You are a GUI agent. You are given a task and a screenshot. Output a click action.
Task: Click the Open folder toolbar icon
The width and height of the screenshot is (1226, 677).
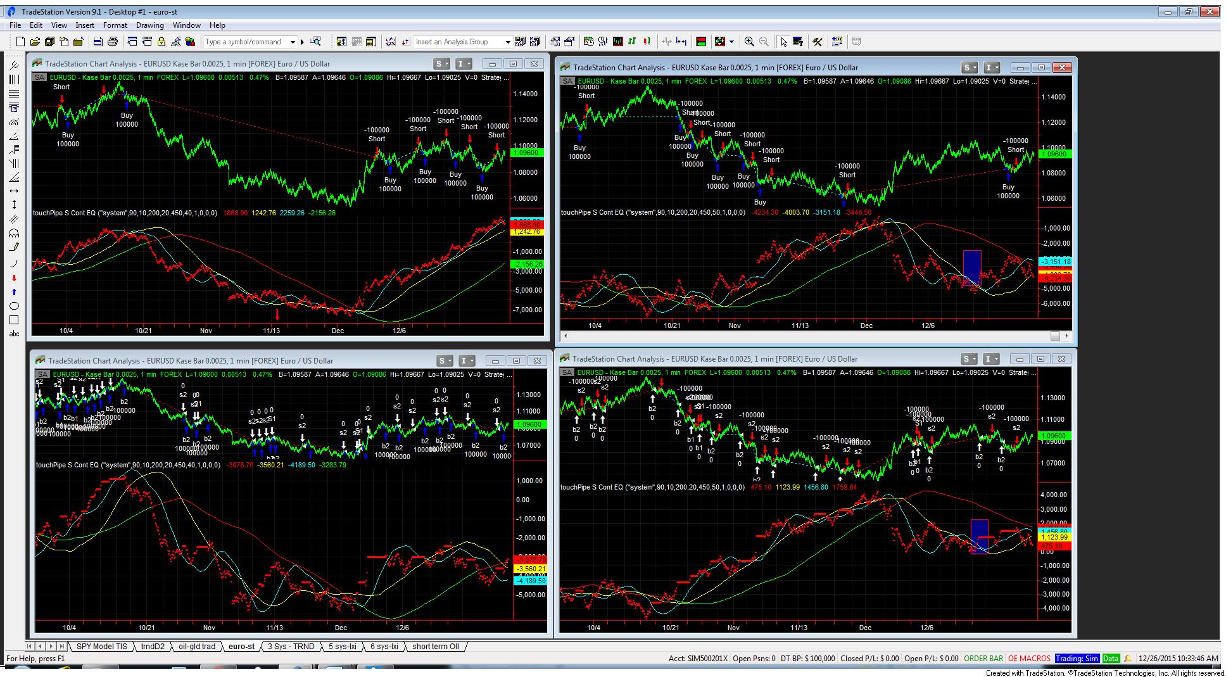[x=35, y=42]
